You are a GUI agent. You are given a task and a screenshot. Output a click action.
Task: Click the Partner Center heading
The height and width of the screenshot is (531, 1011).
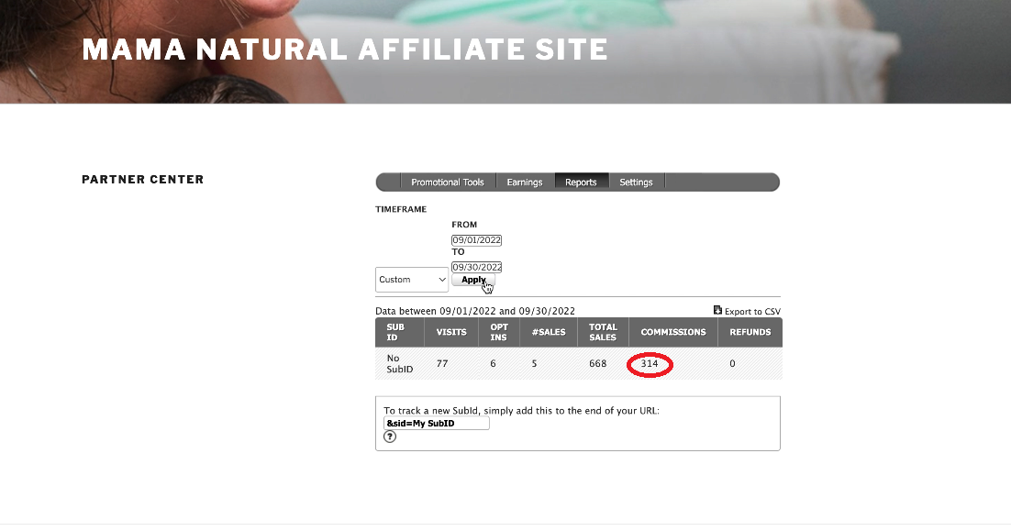click(x=142, y=179)
